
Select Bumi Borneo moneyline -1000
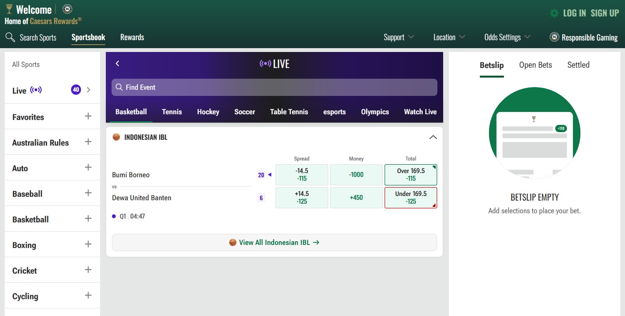point(356,175)
